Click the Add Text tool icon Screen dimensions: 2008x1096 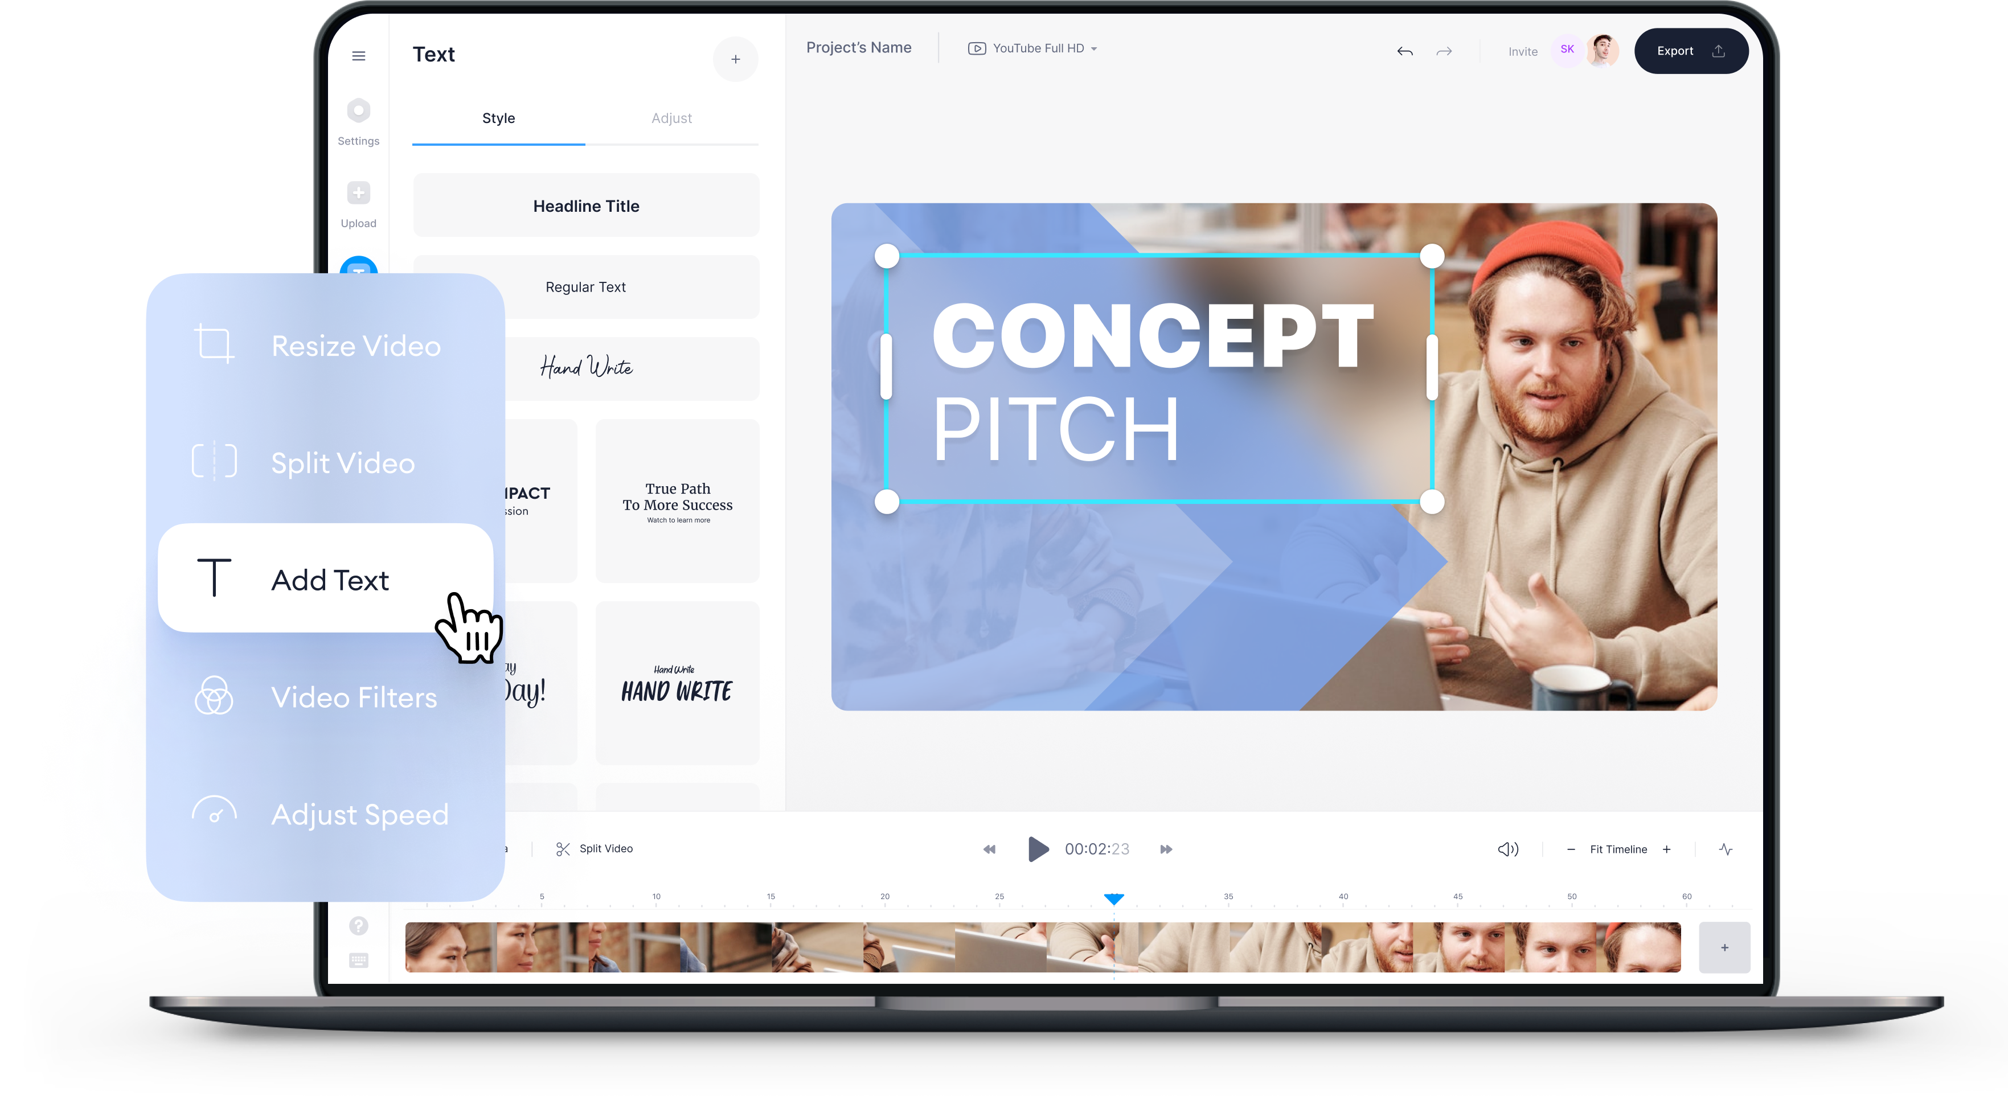(213, 580)
